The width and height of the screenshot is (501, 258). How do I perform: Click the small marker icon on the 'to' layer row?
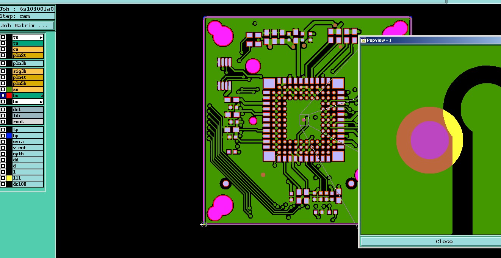point(41,37)
